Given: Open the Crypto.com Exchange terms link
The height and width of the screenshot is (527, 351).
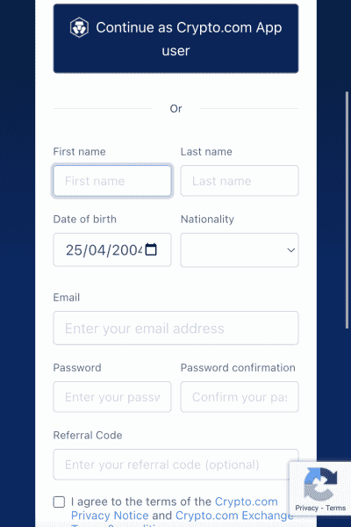Looking at the screenshot, I should (234, 516).
